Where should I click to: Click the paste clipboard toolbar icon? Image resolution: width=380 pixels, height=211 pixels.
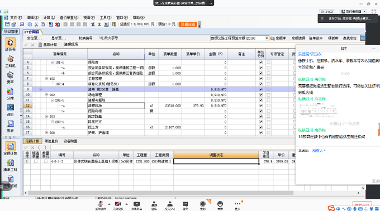click(x=43, y=24)
